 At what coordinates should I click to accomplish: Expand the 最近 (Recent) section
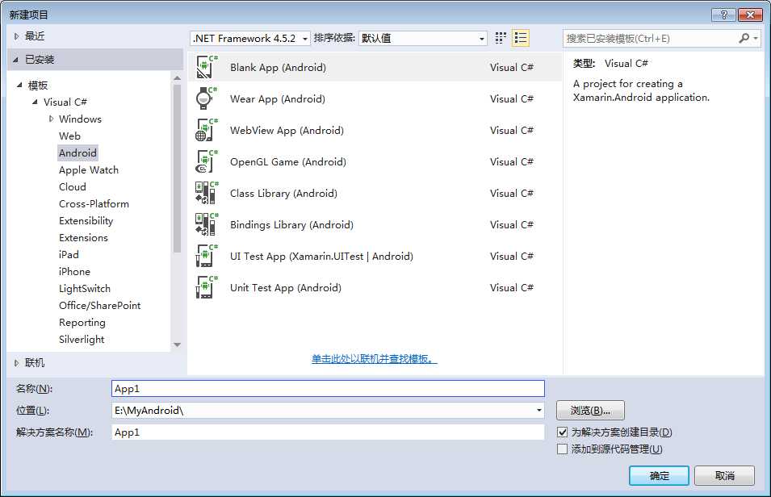click(x=16, y=36)
